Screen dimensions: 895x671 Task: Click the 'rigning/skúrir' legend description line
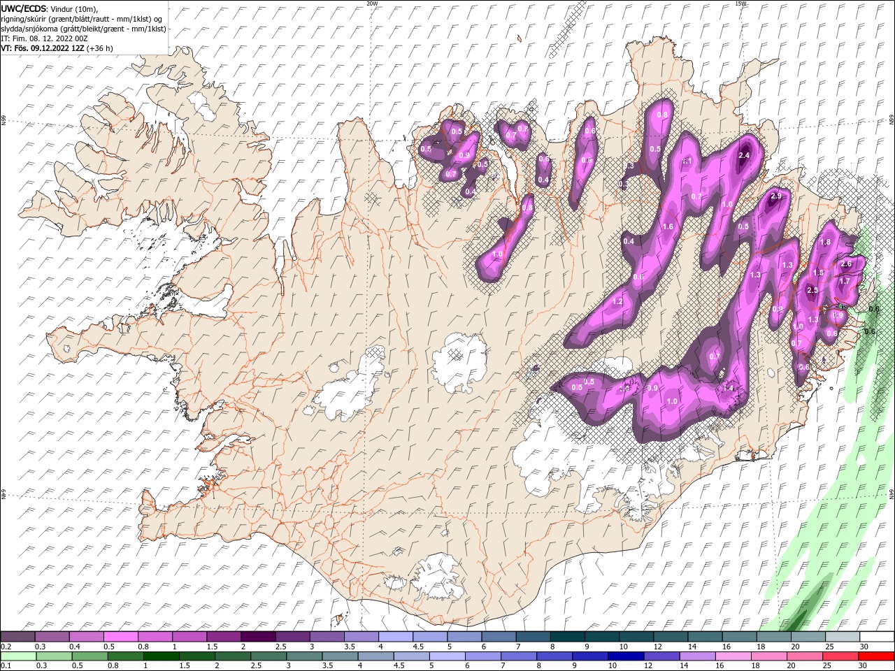pyautogui.click(x=82, y=19)
